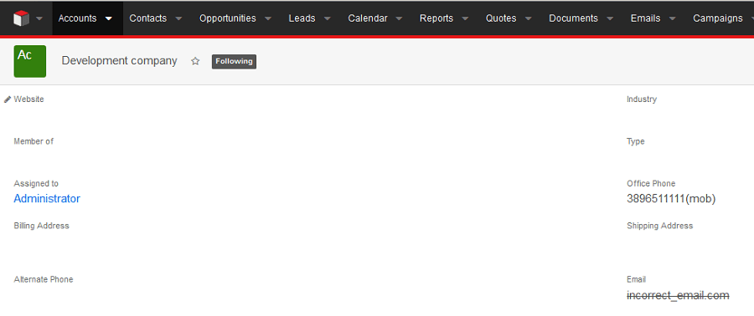The width and height of the screenshot is (754, 316).
Task: Expand the Contacts dropdown arrow
Action: click(x=178, y=18)
